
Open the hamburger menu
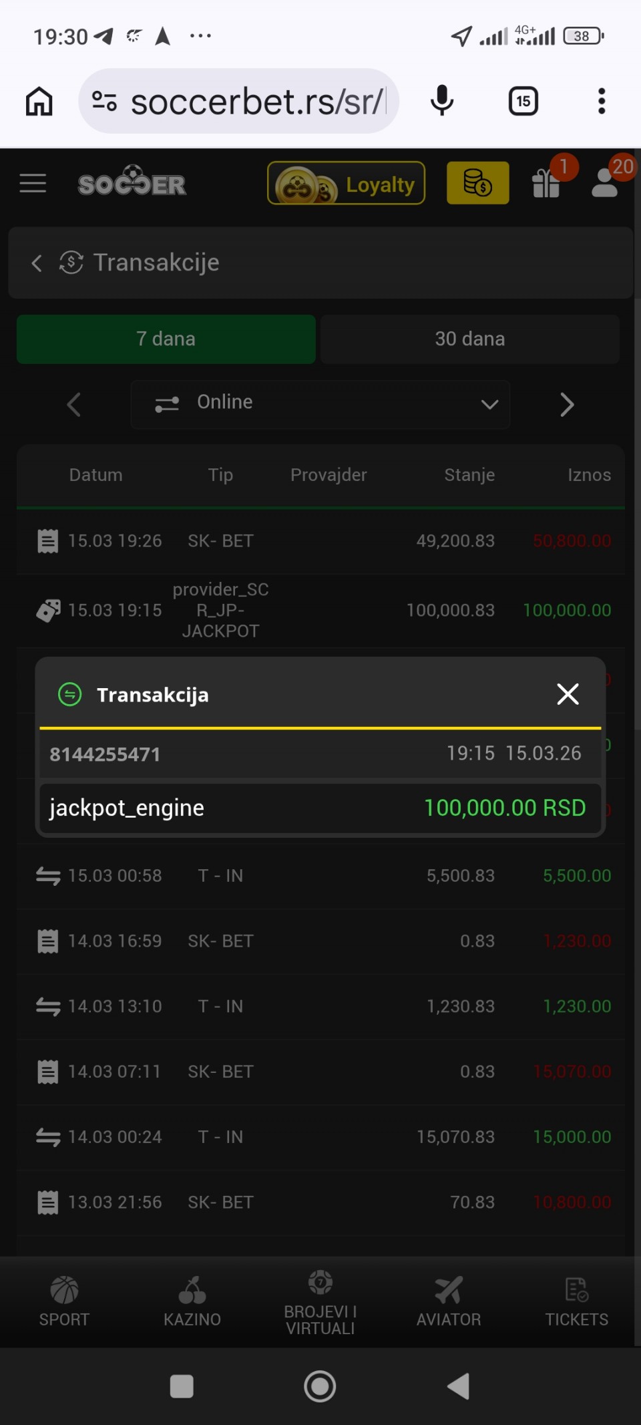33,183
